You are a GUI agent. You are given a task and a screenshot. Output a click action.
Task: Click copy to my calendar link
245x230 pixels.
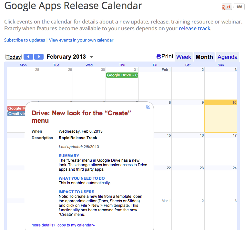pyautogui.click(x=76, y=225)
